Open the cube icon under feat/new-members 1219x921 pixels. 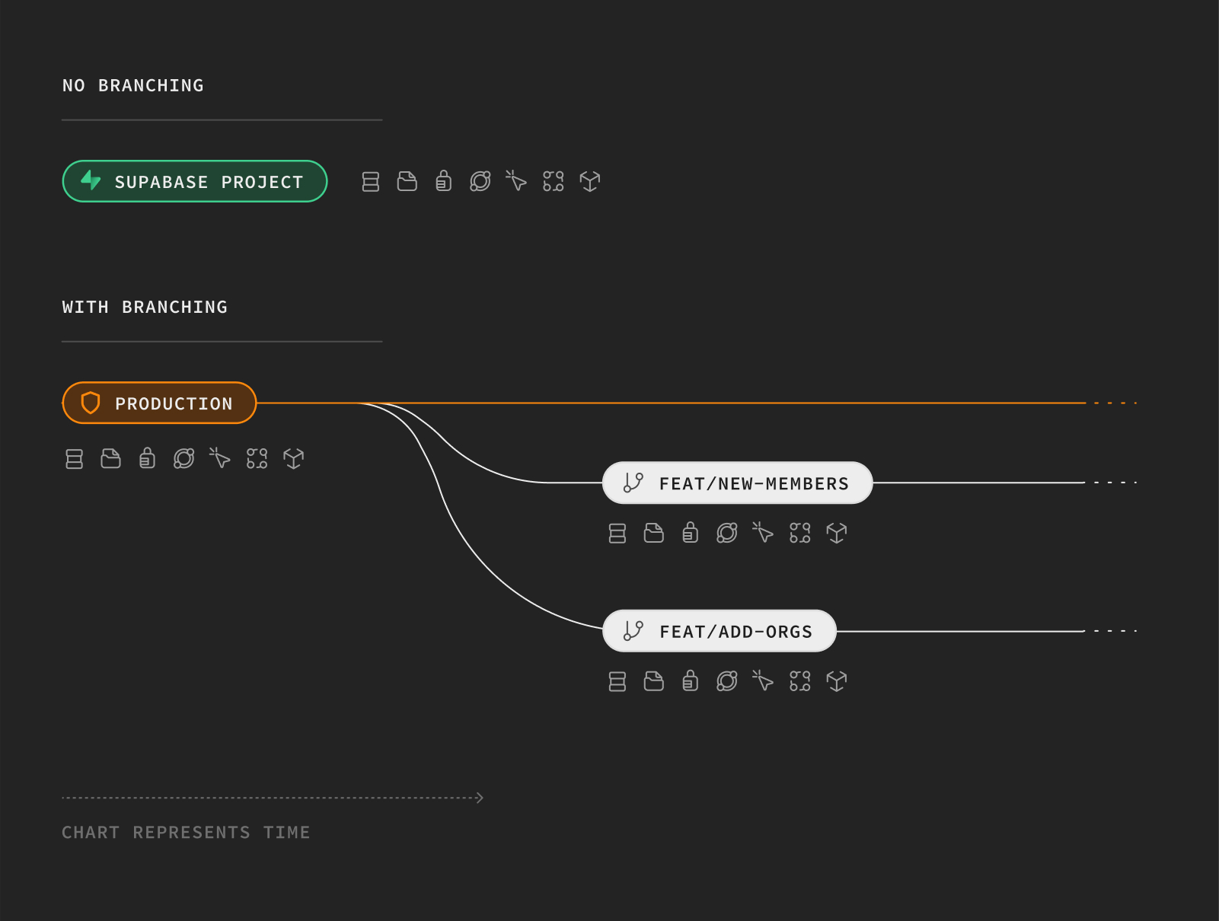837,533
